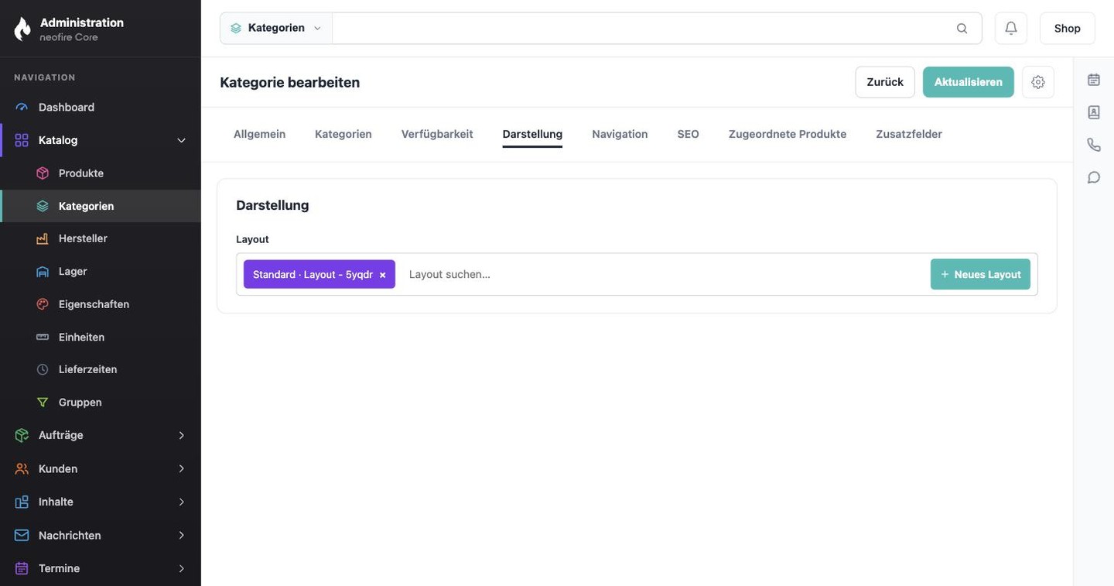
Task: Open the Shop button
Action: coord(1068,28)
